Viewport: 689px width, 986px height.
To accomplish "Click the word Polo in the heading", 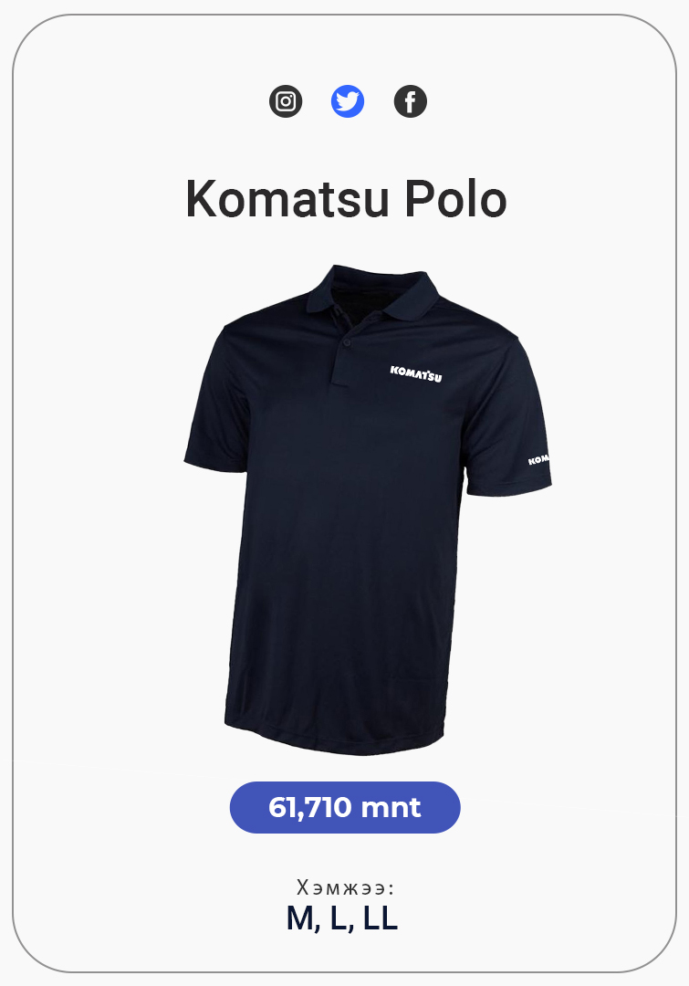I will point(455,199).
